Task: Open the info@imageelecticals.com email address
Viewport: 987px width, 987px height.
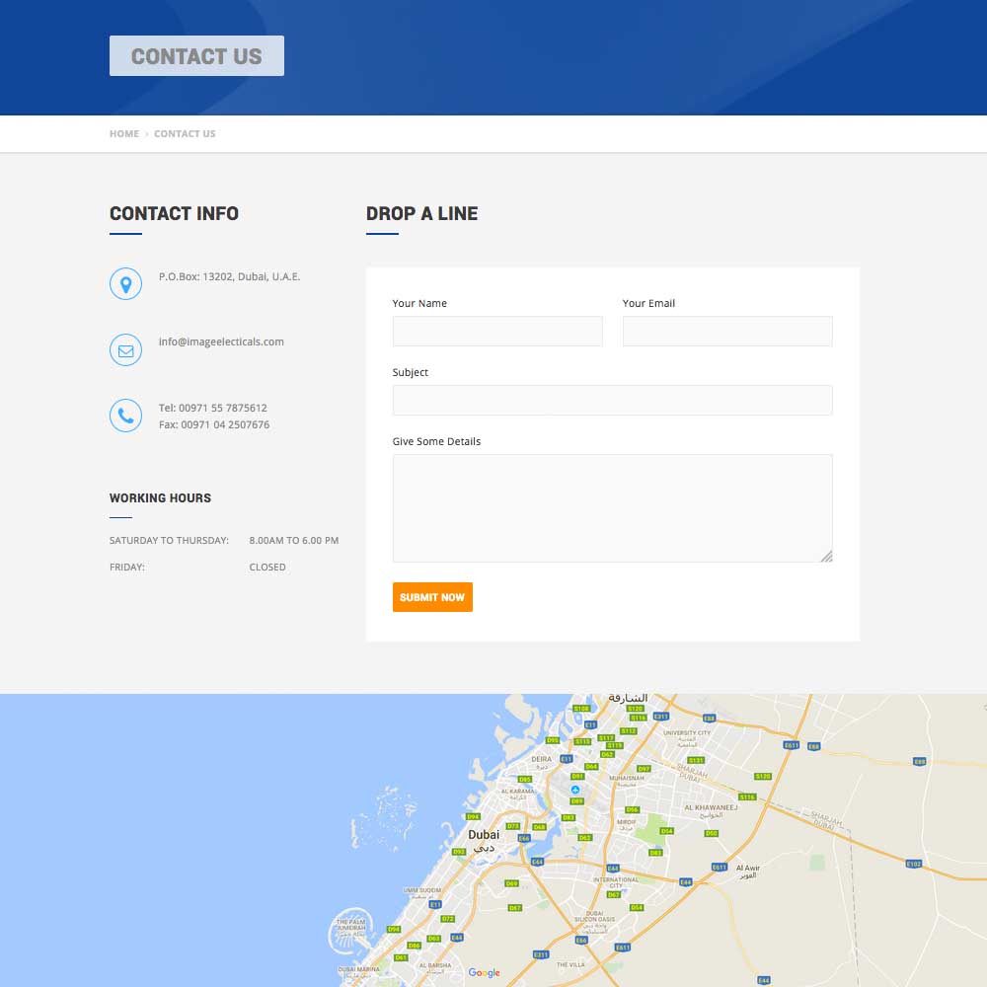Action: pyautogui.click(x=221, y=342)
